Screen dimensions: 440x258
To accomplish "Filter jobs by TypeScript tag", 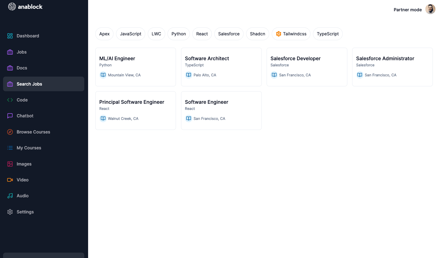I will click(328, 34).
